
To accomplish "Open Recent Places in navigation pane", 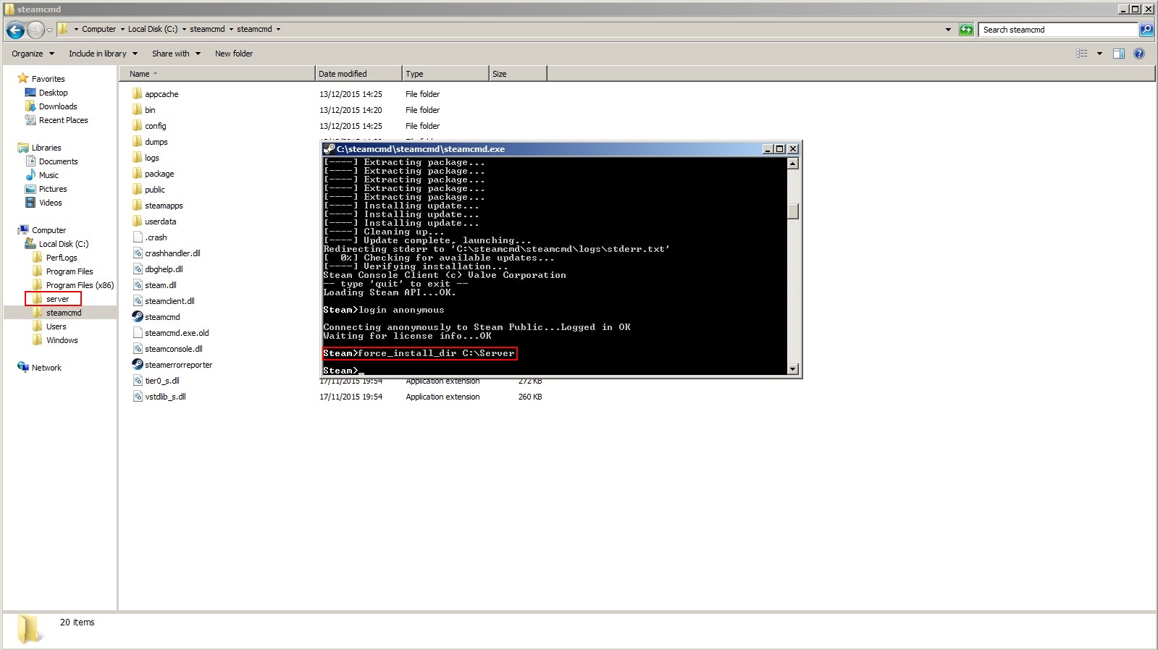I will (63, 120).
